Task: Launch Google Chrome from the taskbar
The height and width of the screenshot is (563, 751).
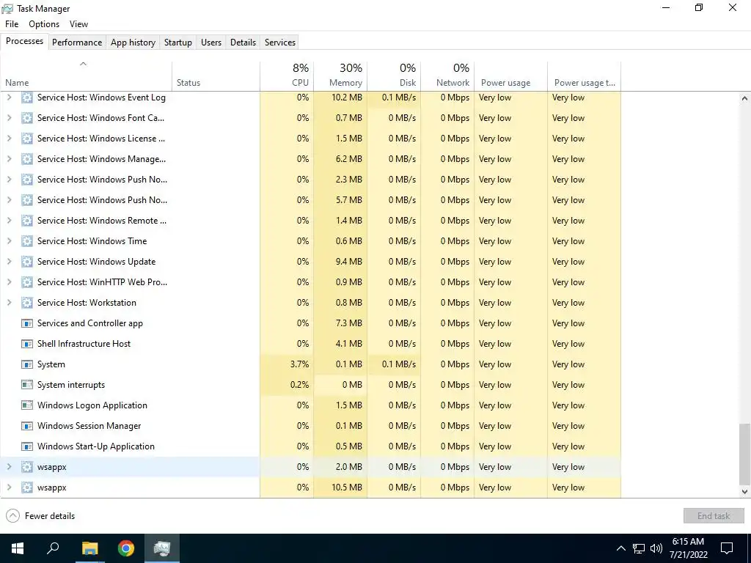Action: point(126,548)
